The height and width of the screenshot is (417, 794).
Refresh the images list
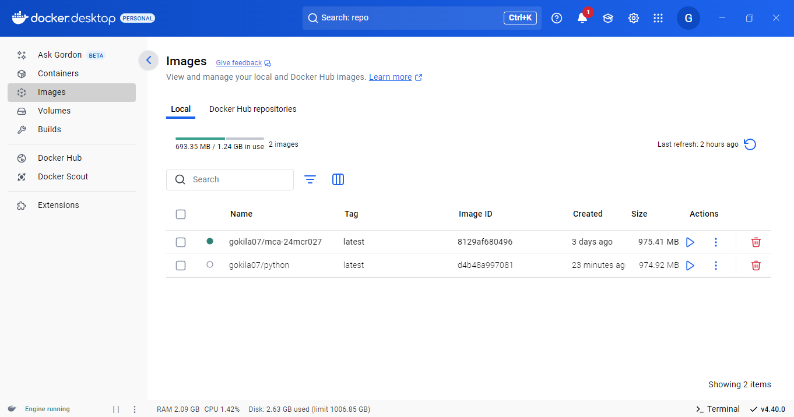tap(750, 144)
